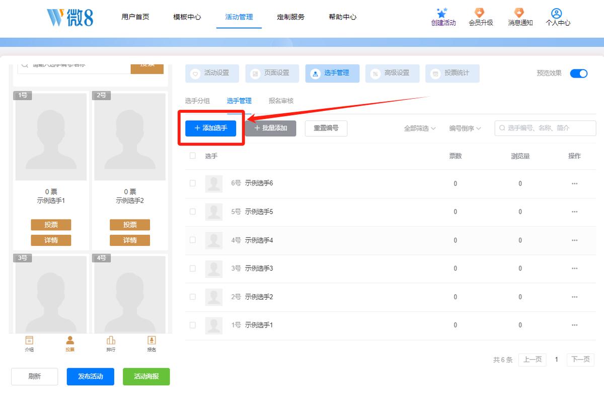This screenshot has height=410, width=604.
Task: Open more actions for 示例选手1
Action: pyautogui.click(x=574, y=325)
